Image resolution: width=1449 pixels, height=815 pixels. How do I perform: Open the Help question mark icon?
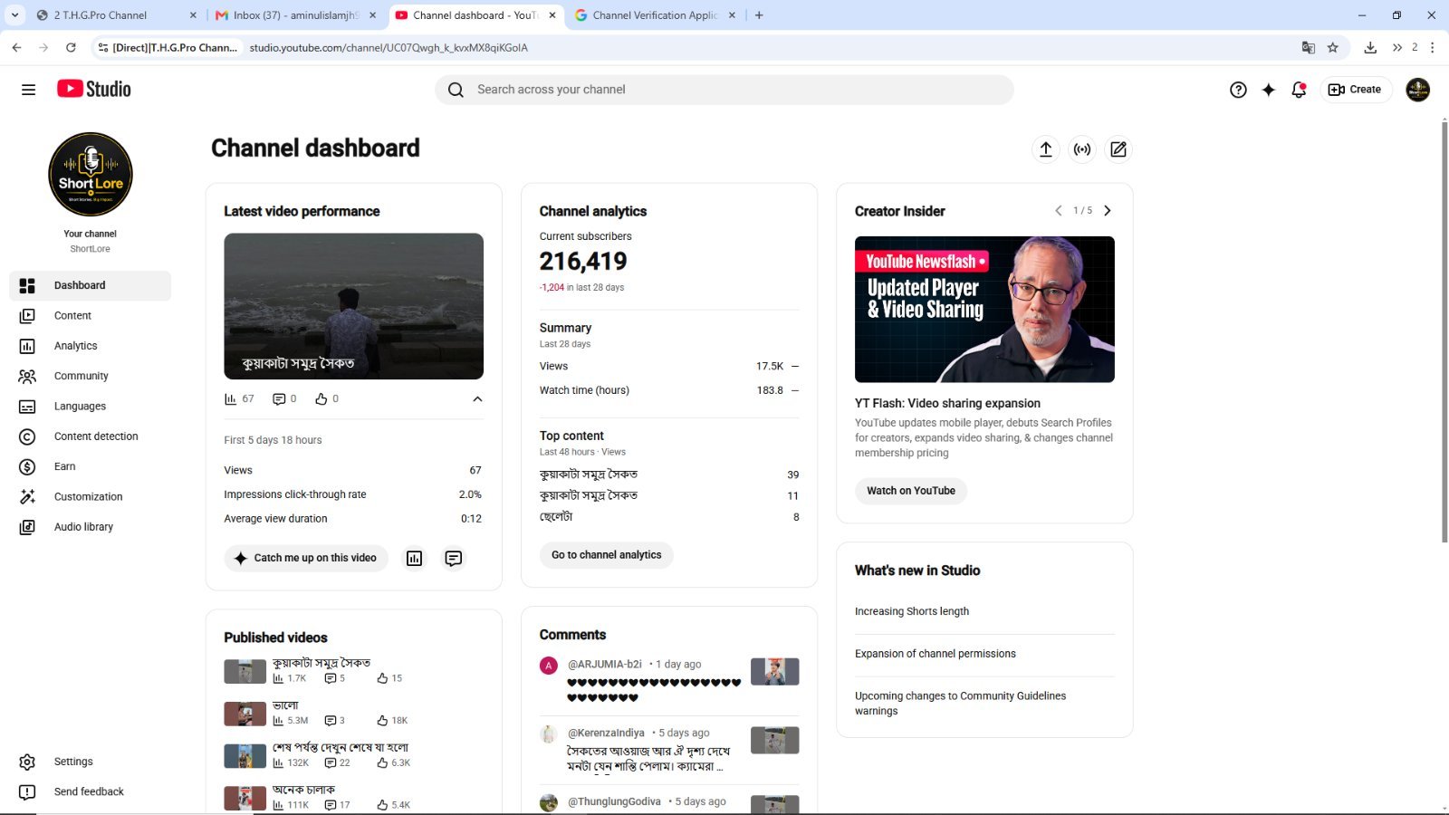pyautogui.click(x=1238, y=90)
